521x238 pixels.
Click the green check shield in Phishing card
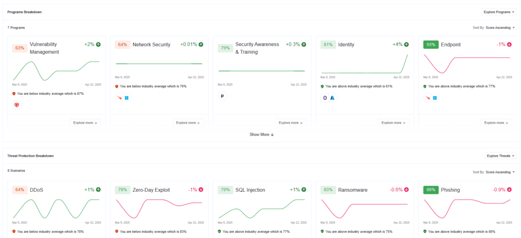pyautogui.click(x=425, y=232)
